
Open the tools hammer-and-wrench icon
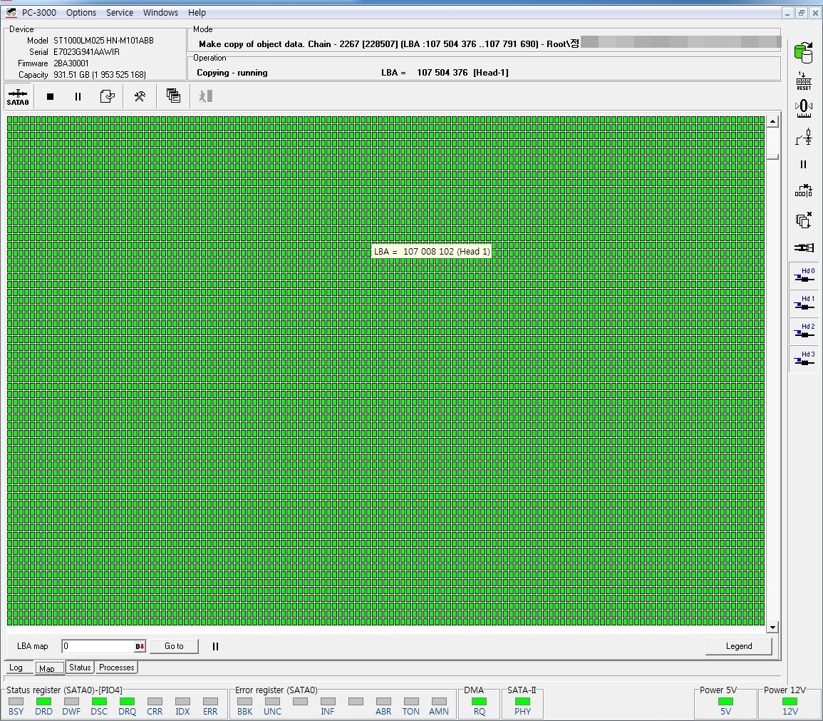coord(140,96)
